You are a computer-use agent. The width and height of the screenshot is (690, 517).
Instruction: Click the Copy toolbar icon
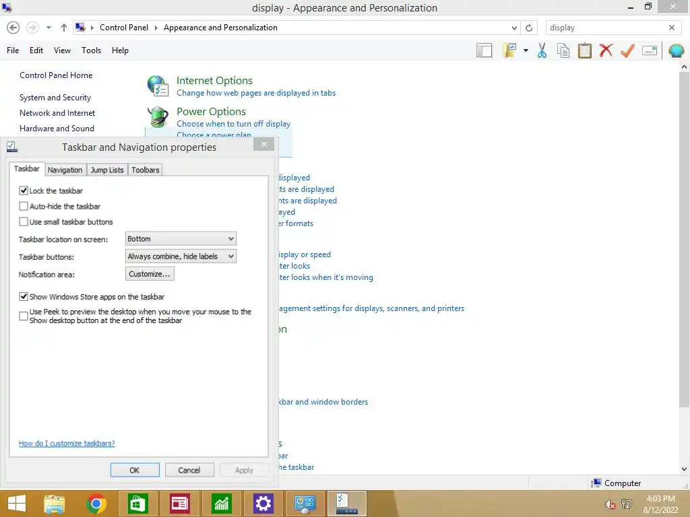(x=563, y=50)
